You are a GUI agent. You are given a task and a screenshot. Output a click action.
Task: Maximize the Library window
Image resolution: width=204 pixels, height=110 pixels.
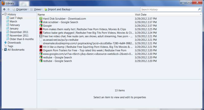pos(189,2)
